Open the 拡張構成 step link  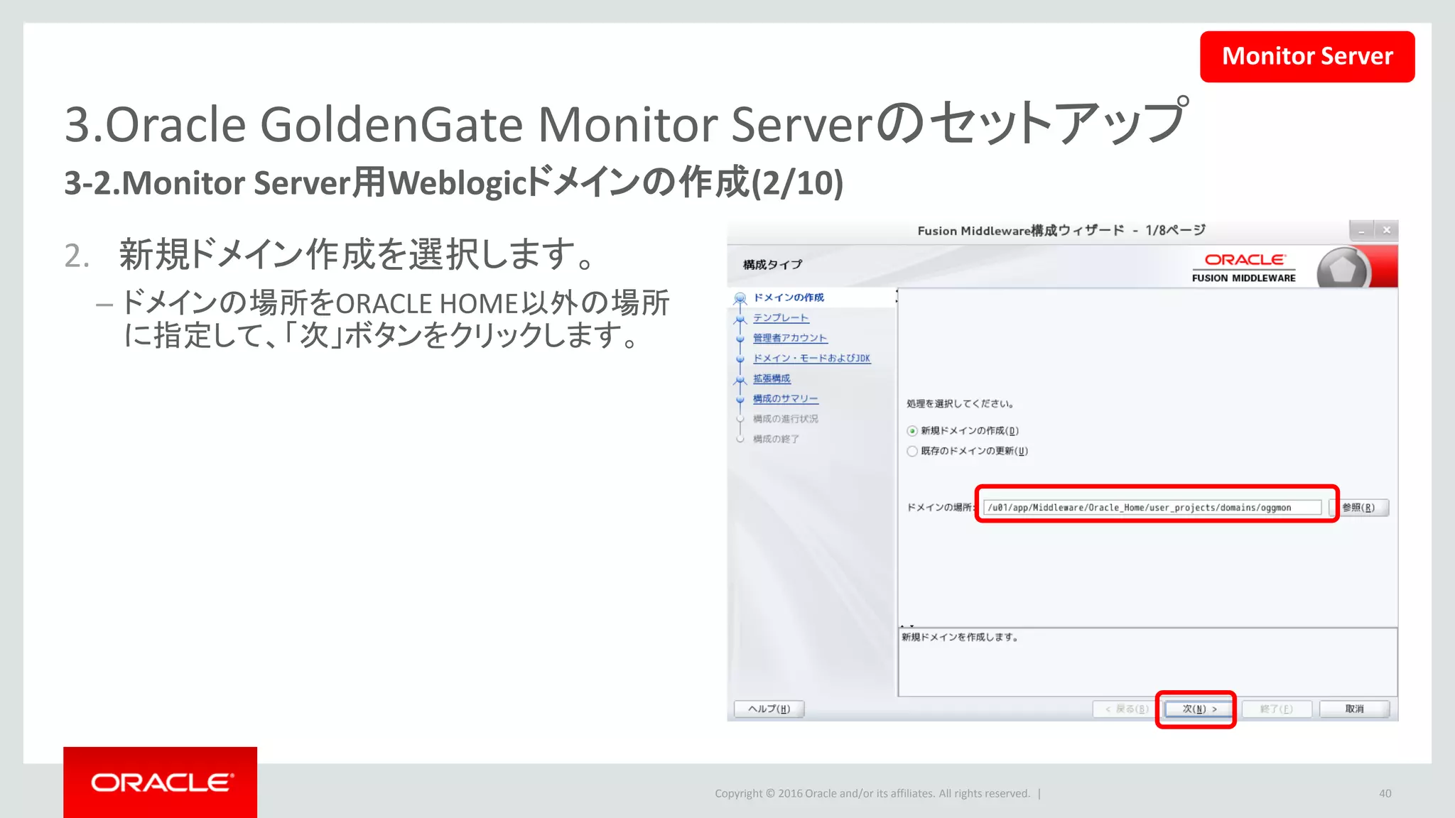coord(772,378)
